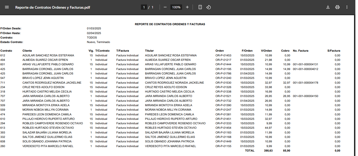Click invoice number 001-001-000004131
358x156 pixels.
[305, 64]
